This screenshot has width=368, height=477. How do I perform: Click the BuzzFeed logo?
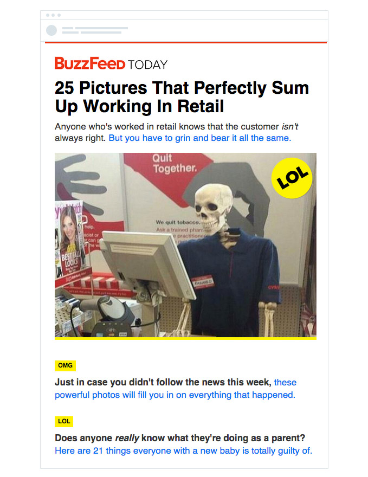90,63
